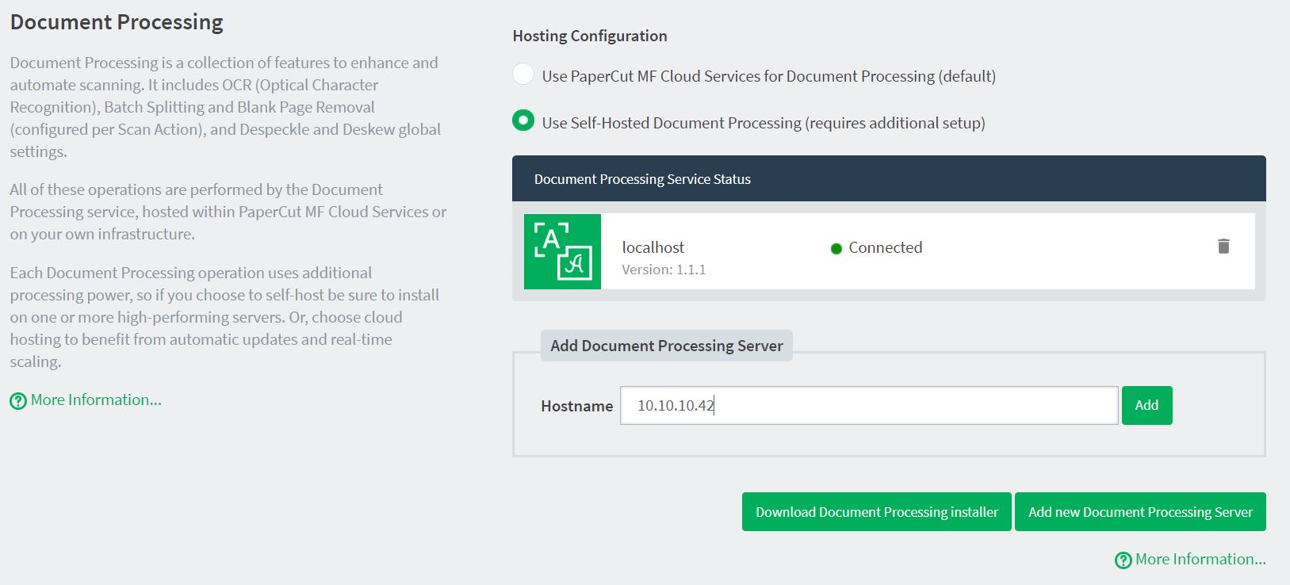This screenshot has height=585, width=1290.
Task: Download Document Processing installer
Action: 877,512
